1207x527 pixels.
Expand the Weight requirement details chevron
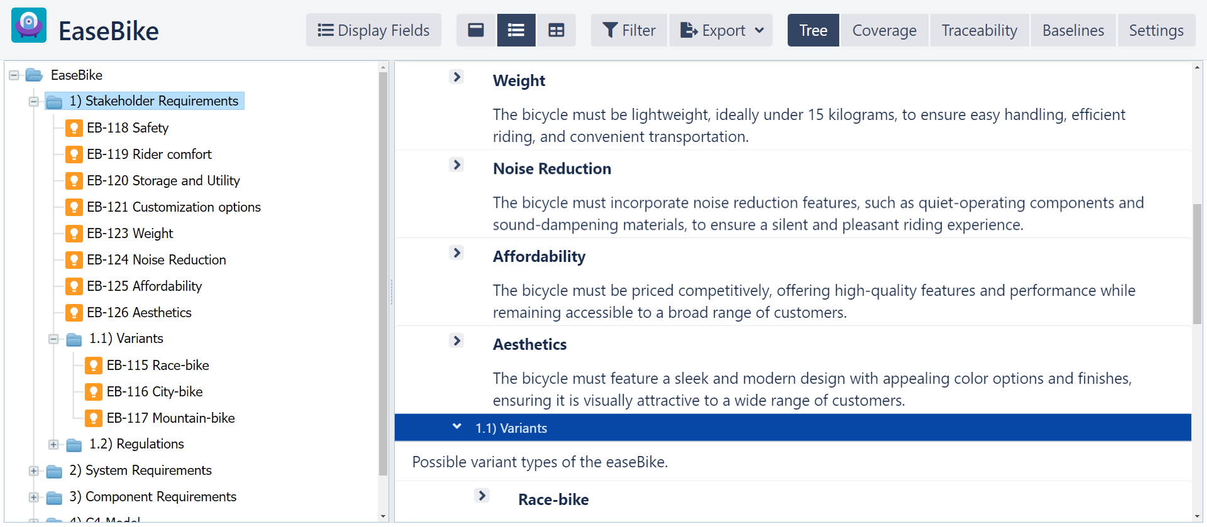click(457, 77)
